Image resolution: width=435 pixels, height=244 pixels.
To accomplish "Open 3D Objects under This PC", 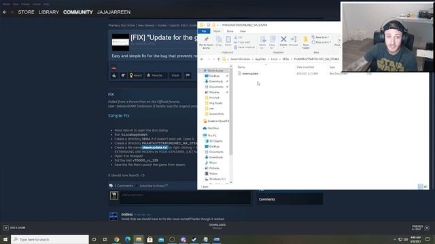I will 216,141.
